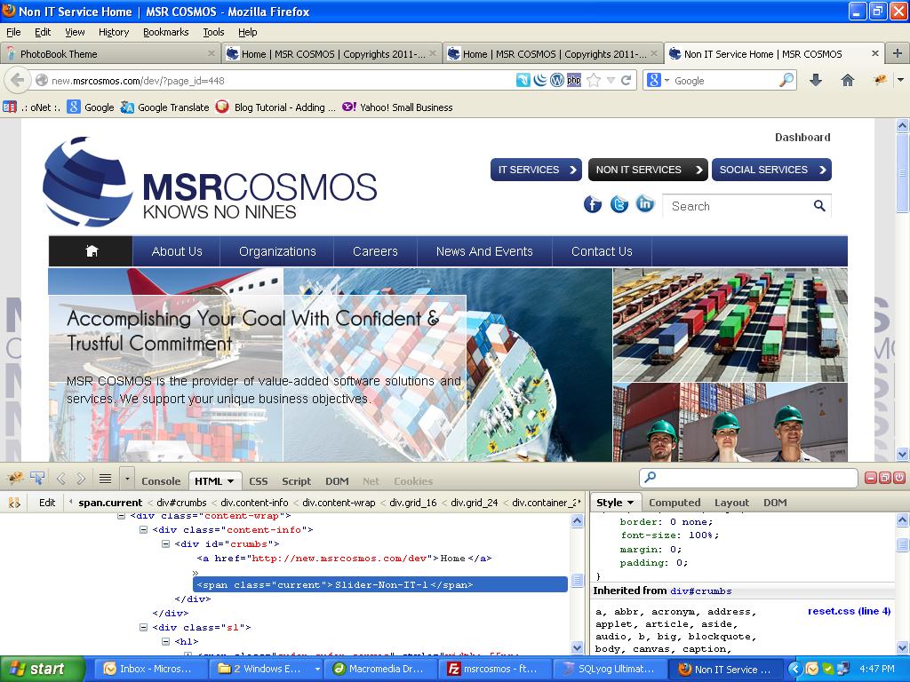Click the page vertical scrollbar thumb
This screenshot has width=910, height=682.
point(903,172)
